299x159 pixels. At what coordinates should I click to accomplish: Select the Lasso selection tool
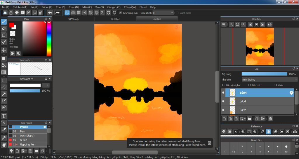click(x=4, y=87)
